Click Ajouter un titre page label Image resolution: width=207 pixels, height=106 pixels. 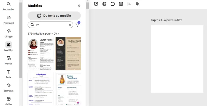173,20
